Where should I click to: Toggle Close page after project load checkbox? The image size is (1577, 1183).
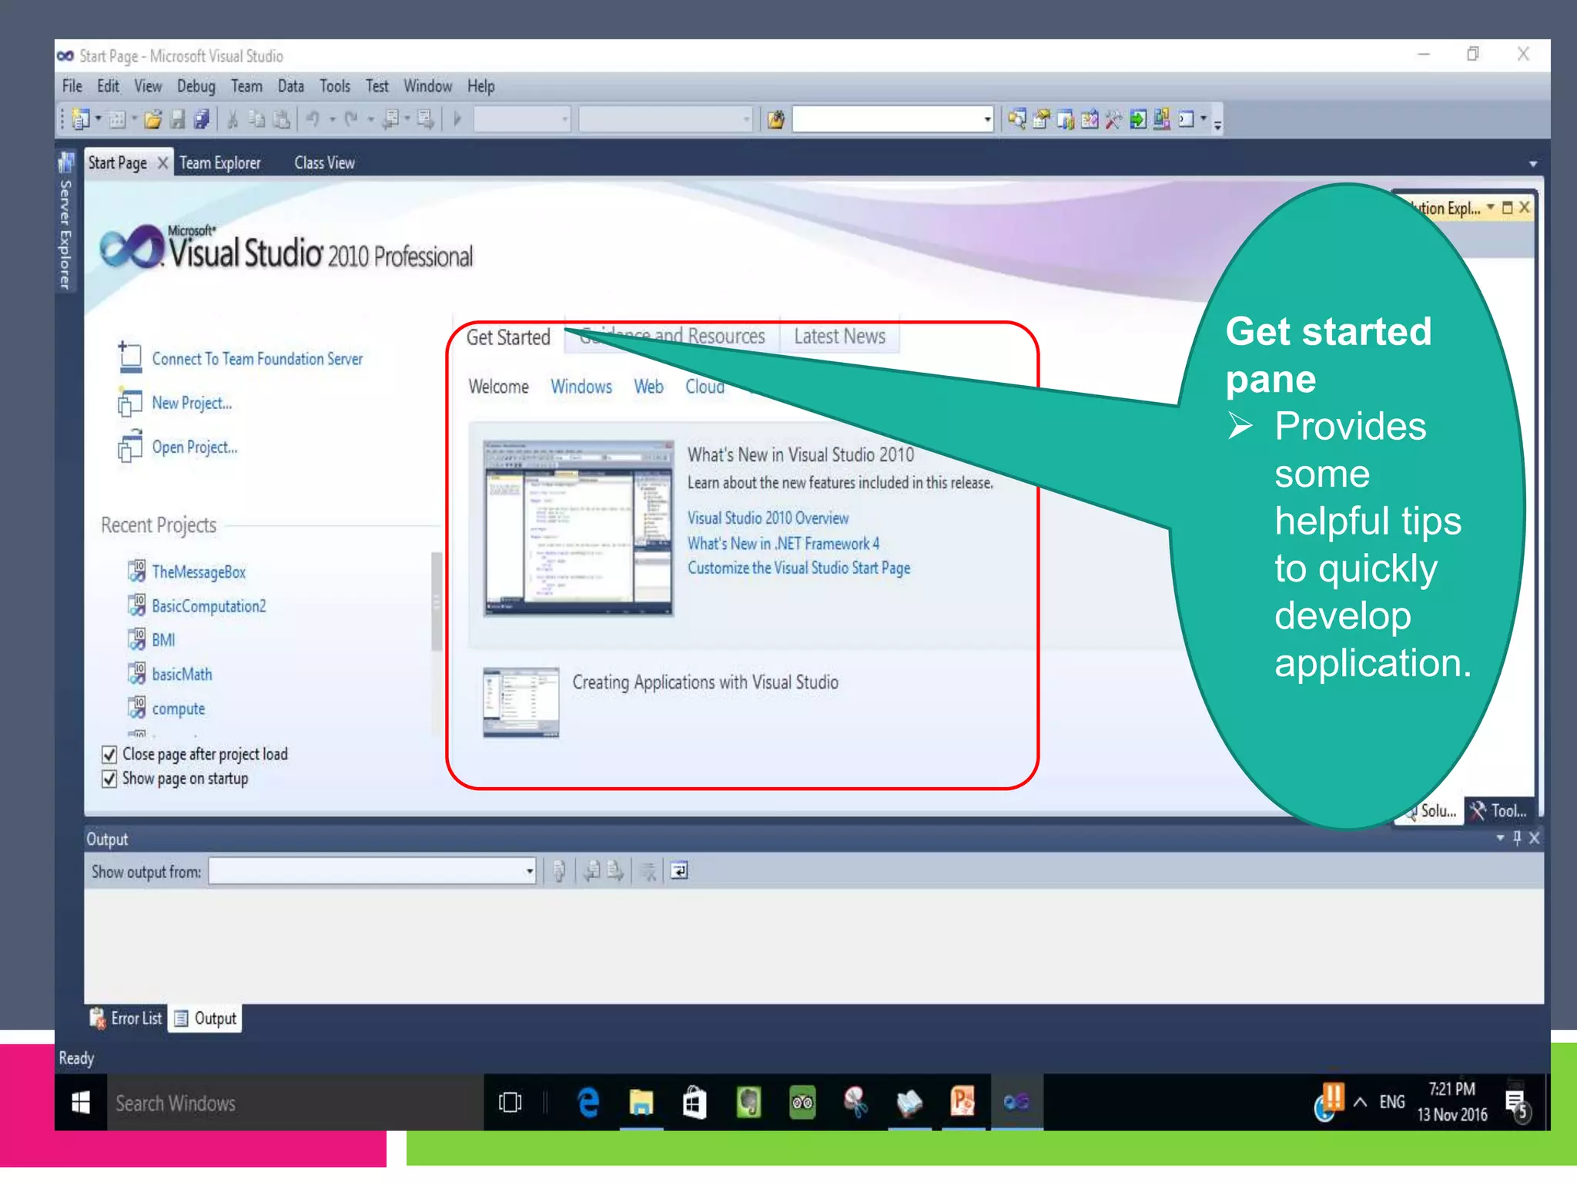pyautogui.click(x=109, y=754)
